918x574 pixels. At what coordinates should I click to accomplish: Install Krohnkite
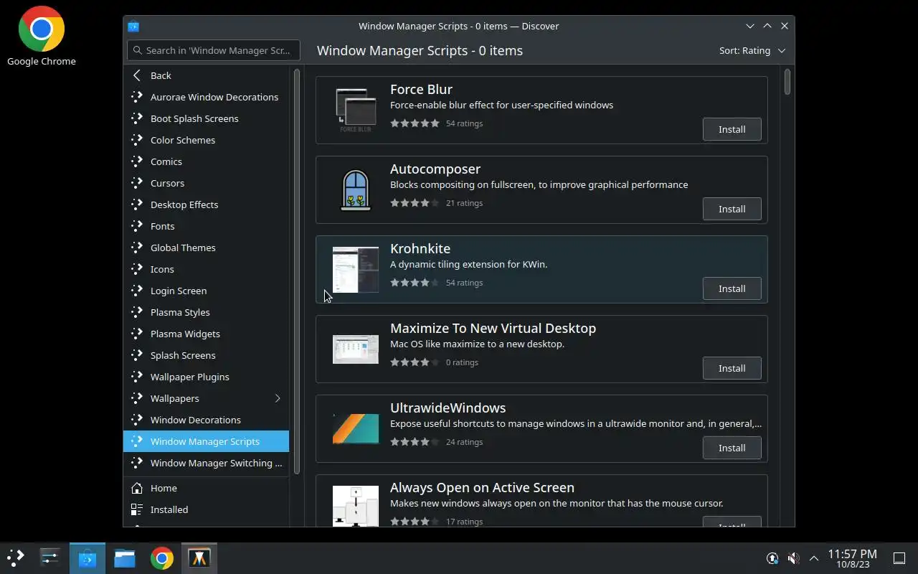point(732,288)
